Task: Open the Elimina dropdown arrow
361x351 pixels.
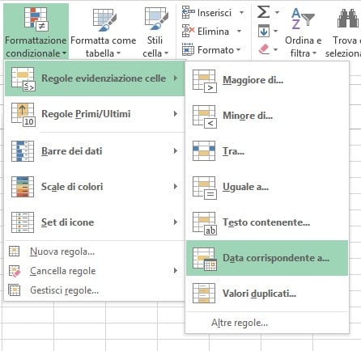Action: (x=239, y=31)
